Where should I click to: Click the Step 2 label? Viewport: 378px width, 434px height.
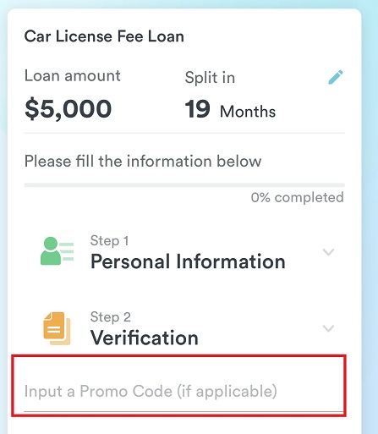[111, 317]
